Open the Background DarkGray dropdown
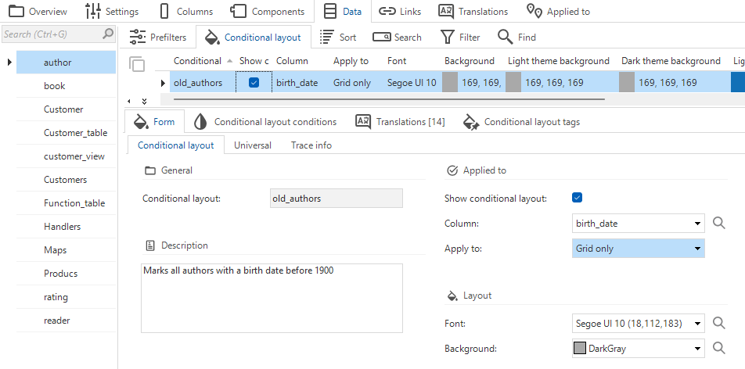 pos(697,349)
